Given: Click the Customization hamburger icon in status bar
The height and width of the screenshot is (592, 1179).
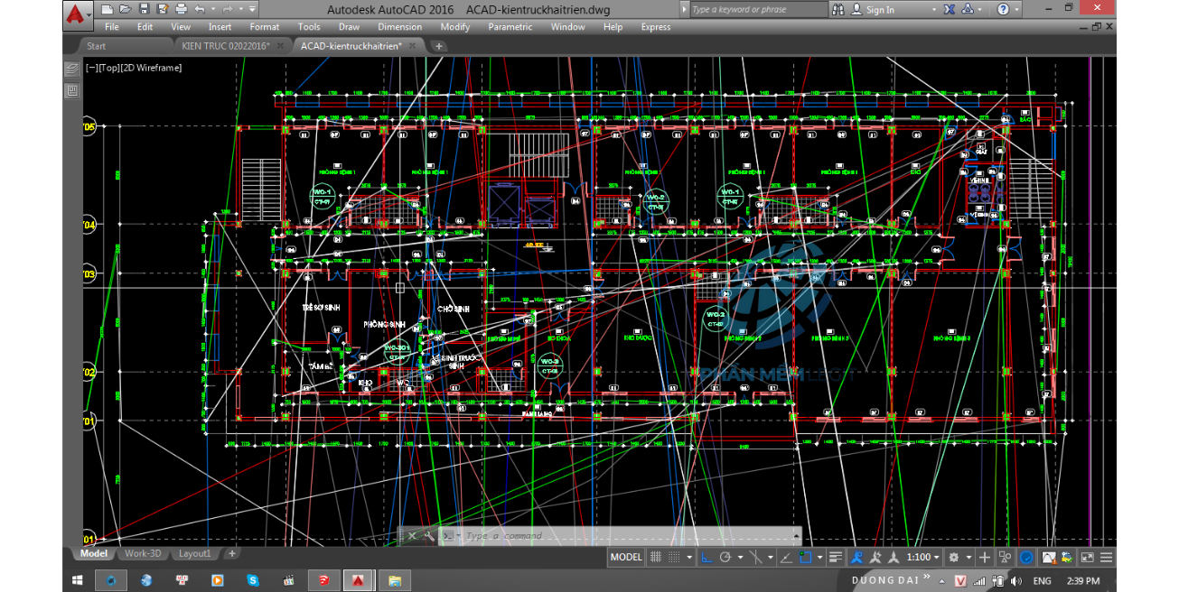Looking at the screenshot, I should click(x=1107, y=558).
